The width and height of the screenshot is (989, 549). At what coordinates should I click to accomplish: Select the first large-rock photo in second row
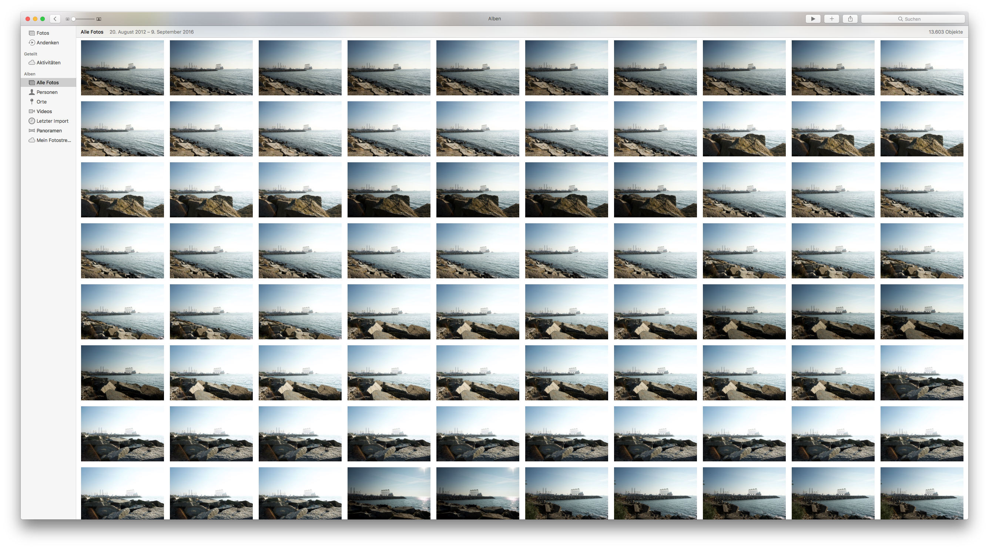coord(744,129)
